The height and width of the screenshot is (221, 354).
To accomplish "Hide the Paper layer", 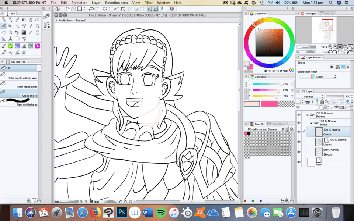I will coord(299,162).
